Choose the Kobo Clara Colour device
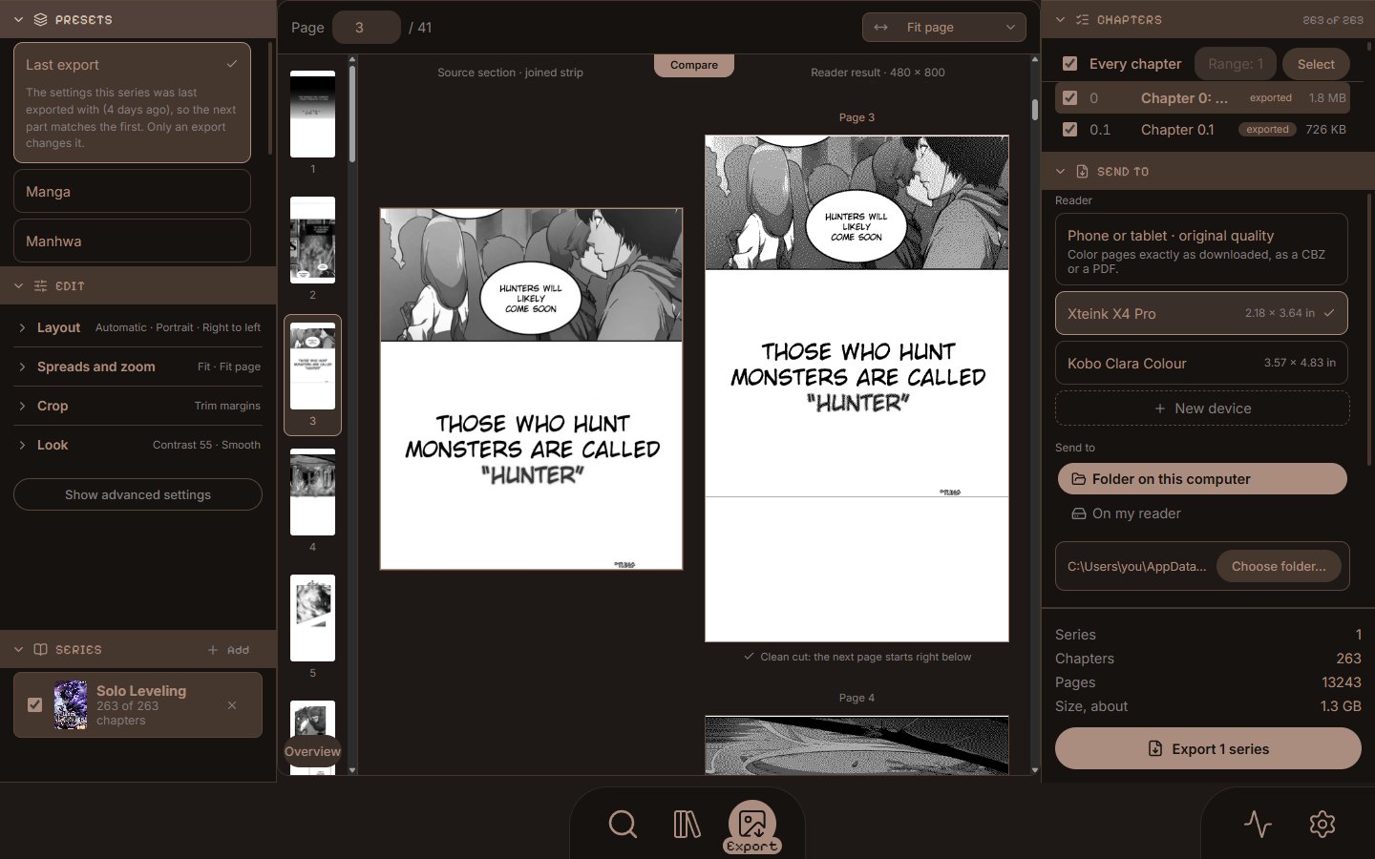The image size is (1375, 859). coord(1201,364)
